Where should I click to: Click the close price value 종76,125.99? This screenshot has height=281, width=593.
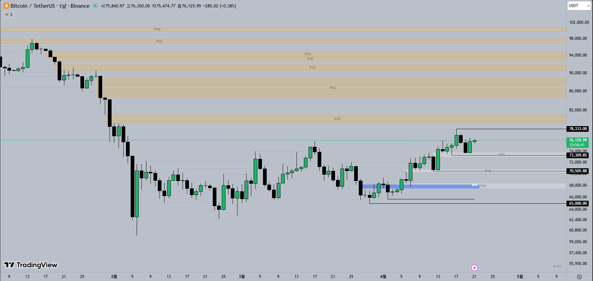tap(189, 6)
